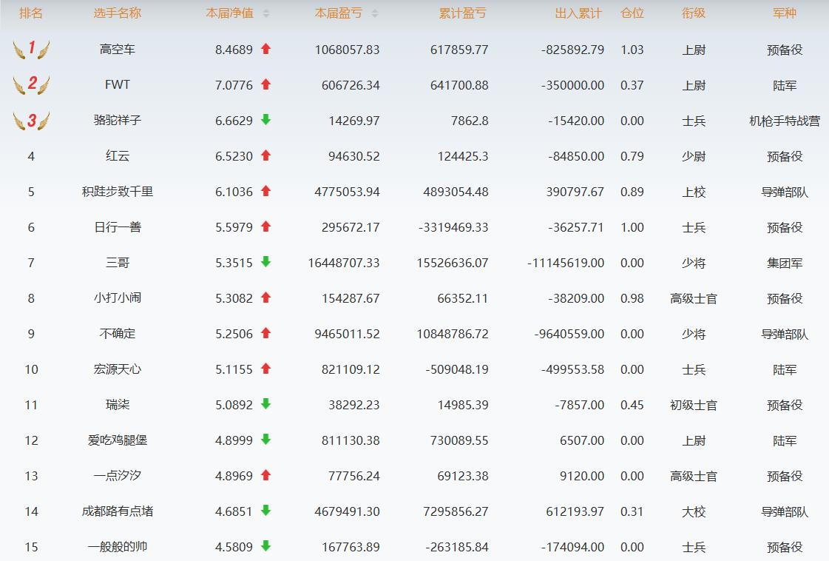
Task: Open player FWT profile link
Action: click(118, 85)
